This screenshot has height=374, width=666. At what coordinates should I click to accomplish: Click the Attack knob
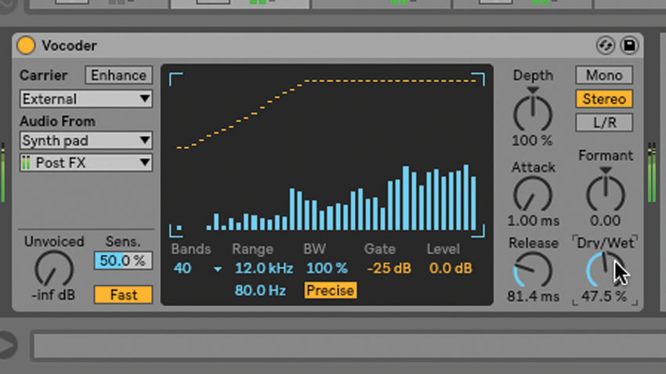coord(533,195)
